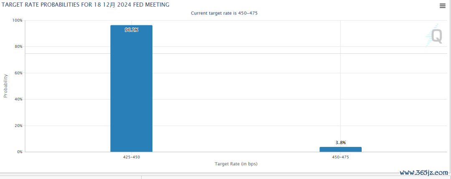Select the 450-475 probability bar
This screenshot has width=451, height=179.
(x=341, y=149)
